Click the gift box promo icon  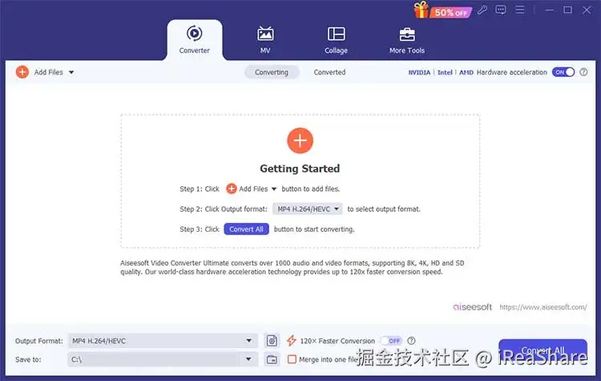421,10
